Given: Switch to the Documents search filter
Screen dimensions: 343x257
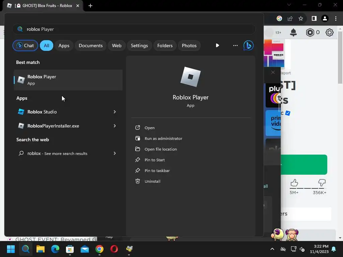Looking at the screenshot, I should click(x=90, y=46).
